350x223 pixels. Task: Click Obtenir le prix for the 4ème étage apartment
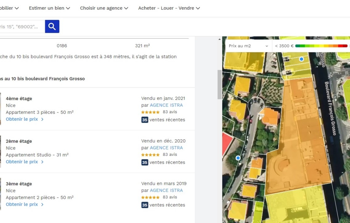(x=22, y=119)
